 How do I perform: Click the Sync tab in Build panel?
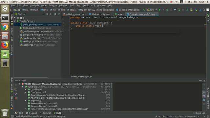pyautogui.click(x=24, y=81)
